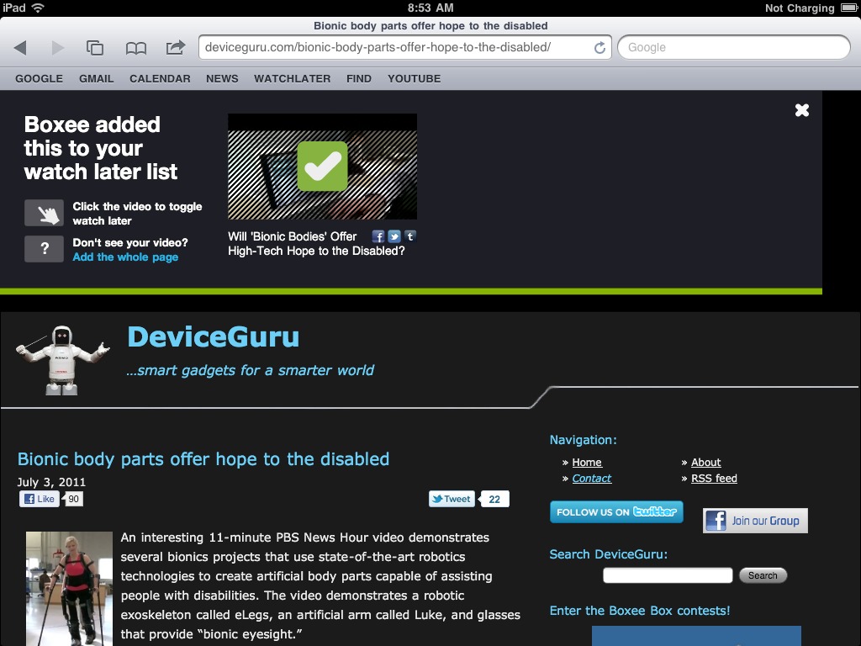This screenshot has height=646, width=861.
Task: Tap the share/action arrow icon
Action: (x=176, y=48)
